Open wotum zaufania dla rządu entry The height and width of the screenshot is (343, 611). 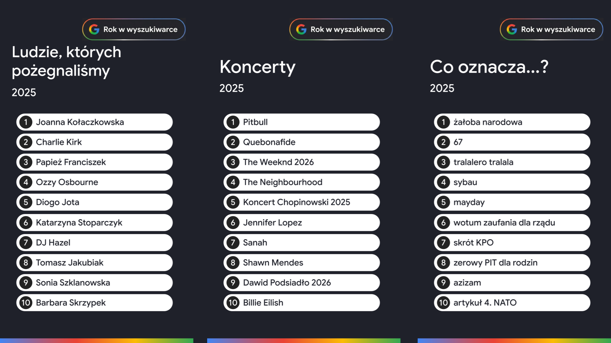pyautogui.click(x=512, y=223)
